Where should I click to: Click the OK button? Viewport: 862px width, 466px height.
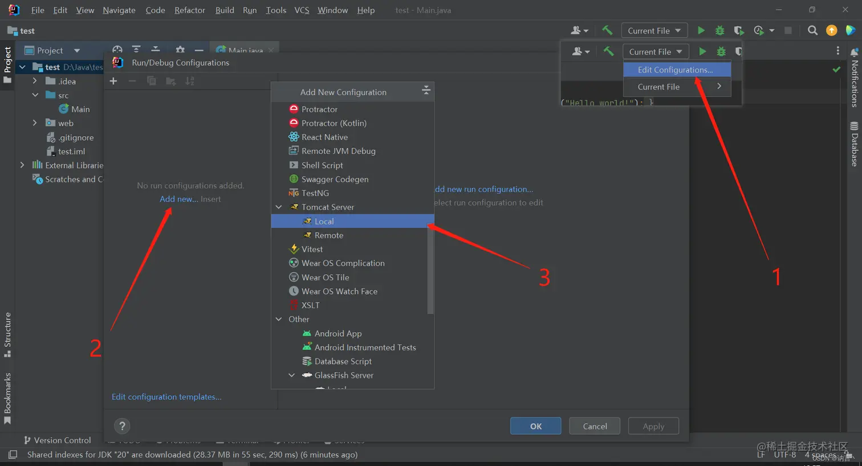click(536, 426)
